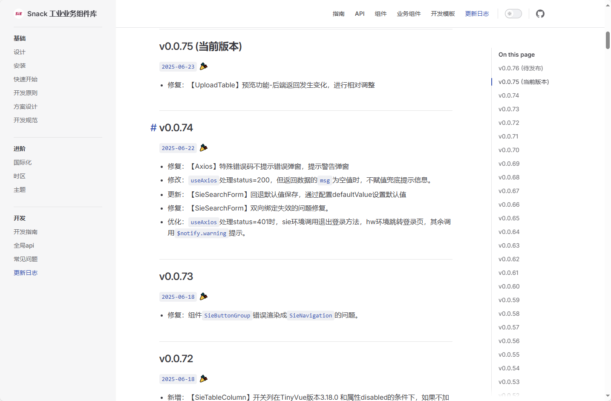Jump to v0.0.71 in page outline
This screenshot has width=611, height=401.
tap(508, 136)
